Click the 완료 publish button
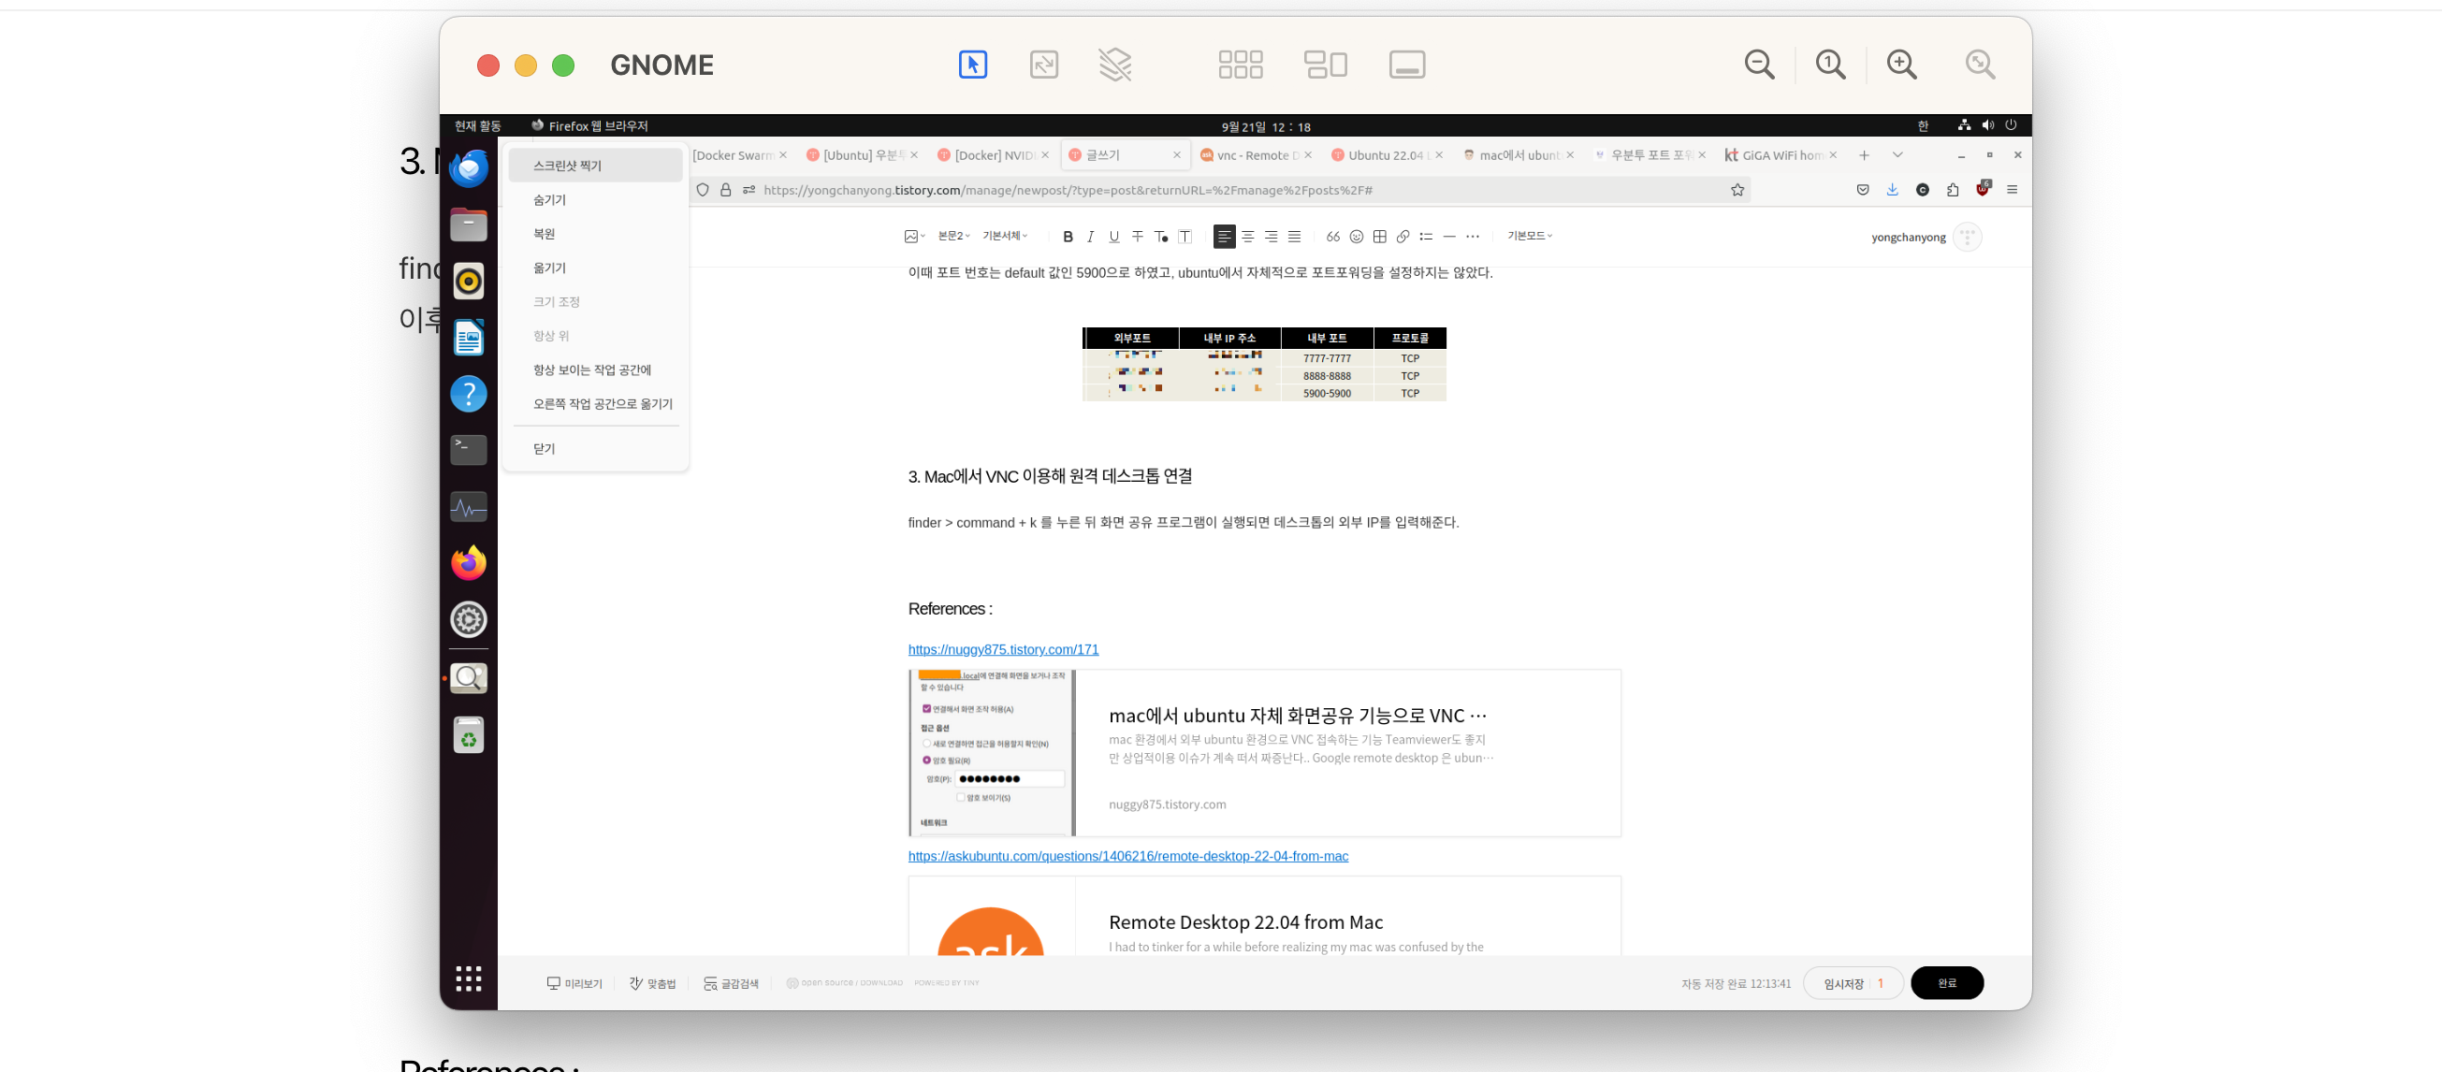2442x1072 pixels. point(1946,983)
